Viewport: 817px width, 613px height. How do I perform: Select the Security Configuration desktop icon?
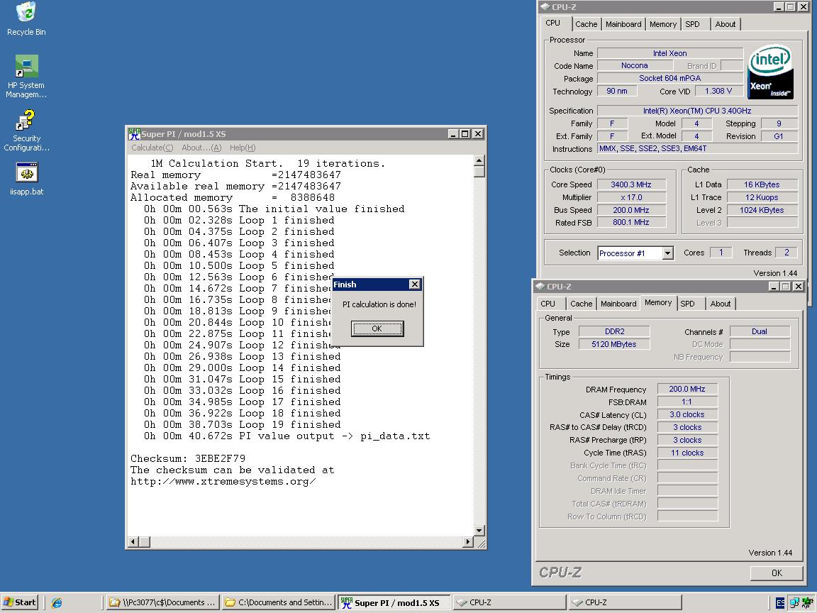(x=26, y=131)
